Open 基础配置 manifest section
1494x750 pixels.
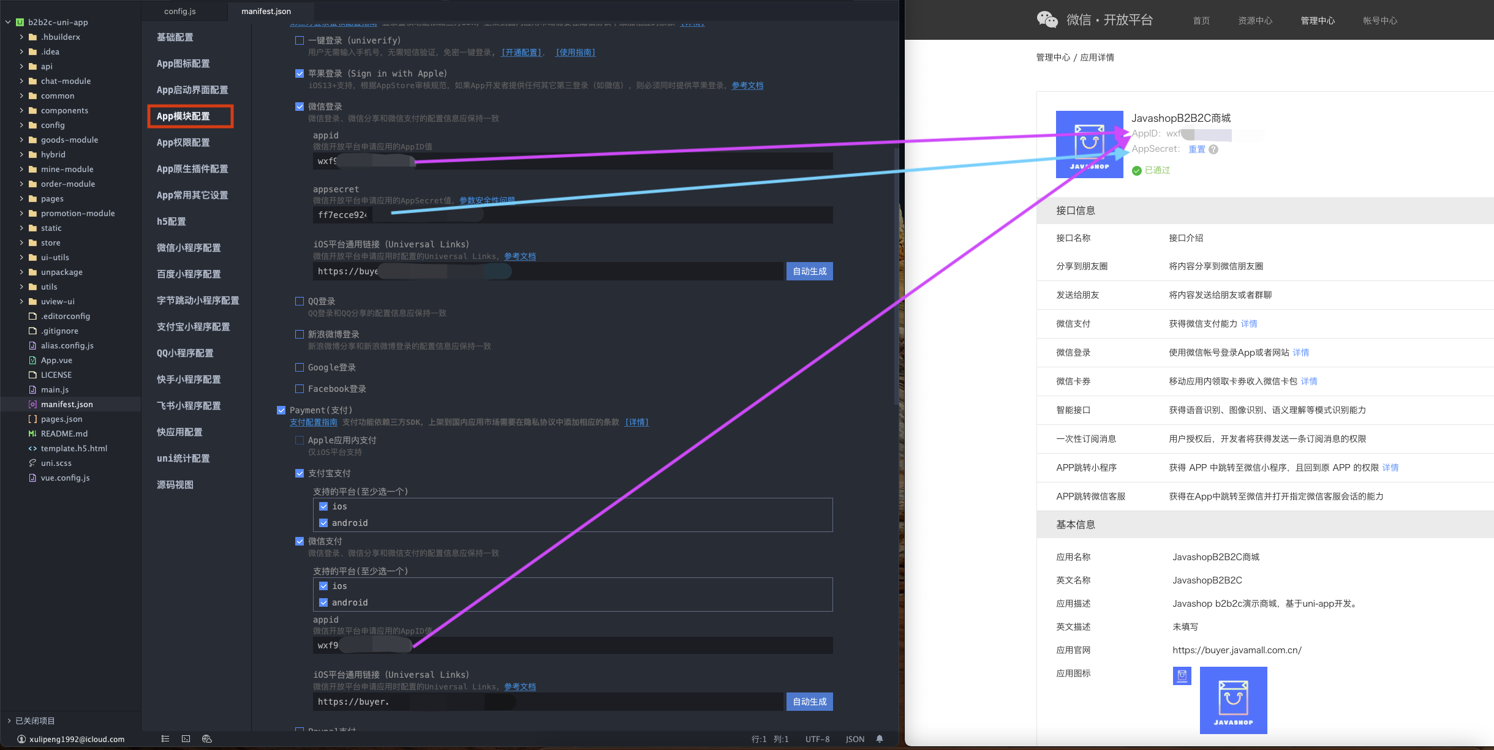(175, 37)
